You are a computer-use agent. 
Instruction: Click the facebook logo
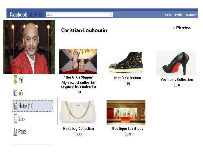tap(18, 15)
